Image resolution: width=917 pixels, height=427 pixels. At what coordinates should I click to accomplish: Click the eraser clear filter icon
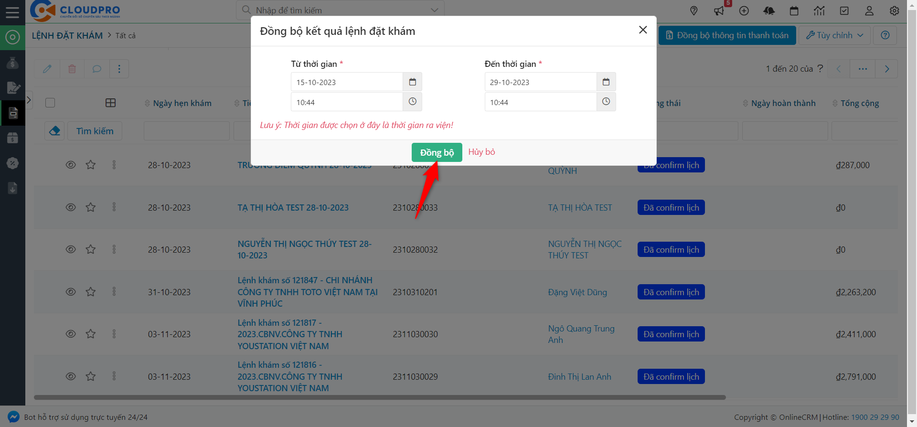pyautogui.click(x=54, y=131)
